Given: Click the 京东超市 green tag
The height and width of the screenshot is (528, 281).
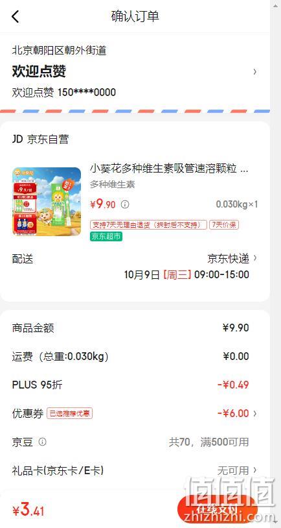Looking at the screenshot, I should coord(106,237).
